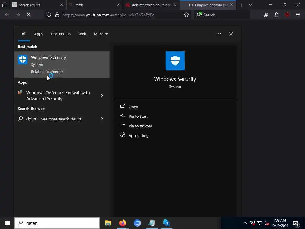Stop loading the page
Screen dimensions: 305x229
point(29,15)
